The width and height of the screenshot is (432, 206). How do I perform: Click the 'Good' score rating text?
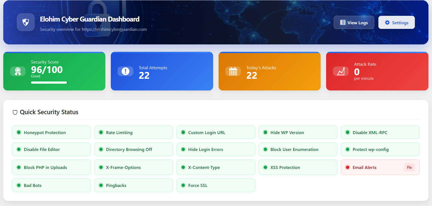tap(36, 76)
